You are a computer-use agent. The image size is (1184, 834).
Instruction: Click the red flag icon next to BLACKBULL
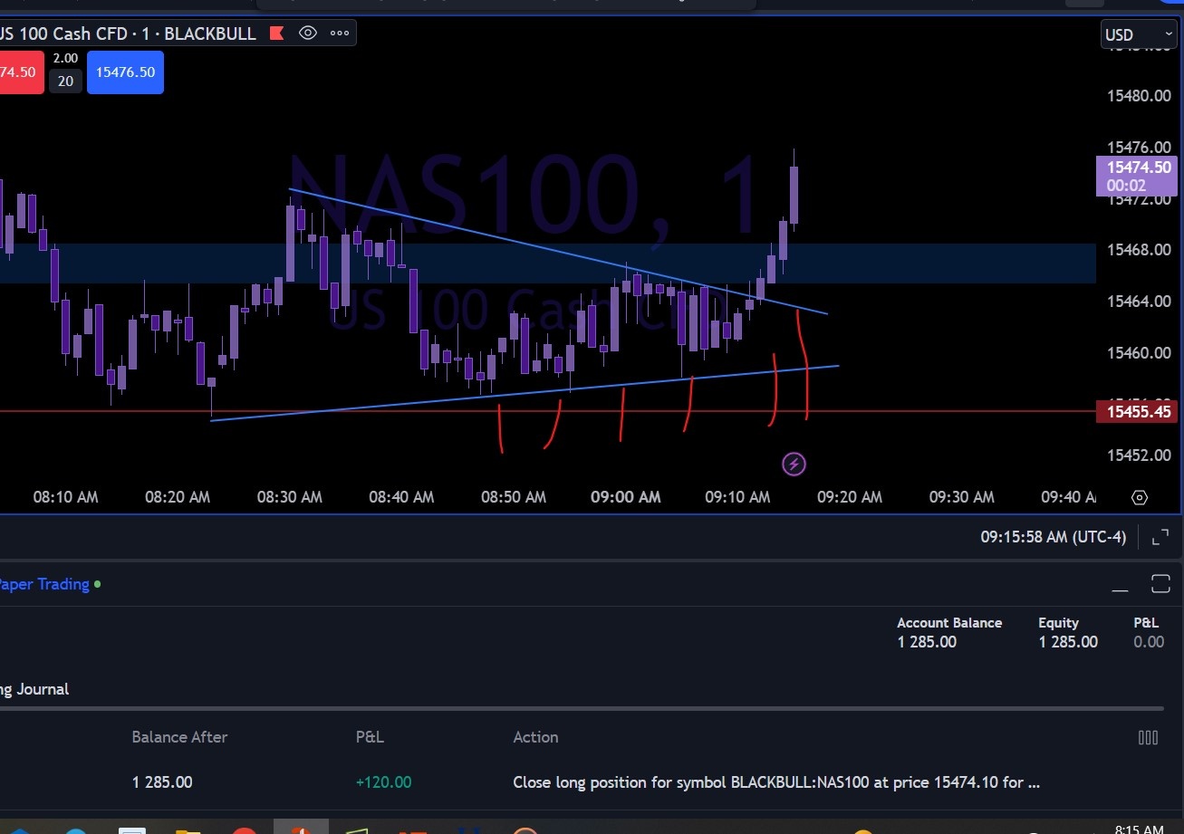click(x=277, y=34)
